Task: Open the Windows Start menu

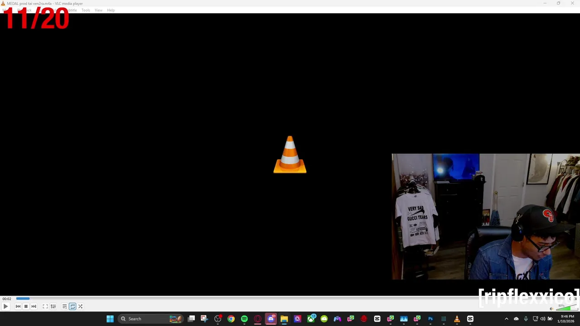Action: (x=110, y=319)
